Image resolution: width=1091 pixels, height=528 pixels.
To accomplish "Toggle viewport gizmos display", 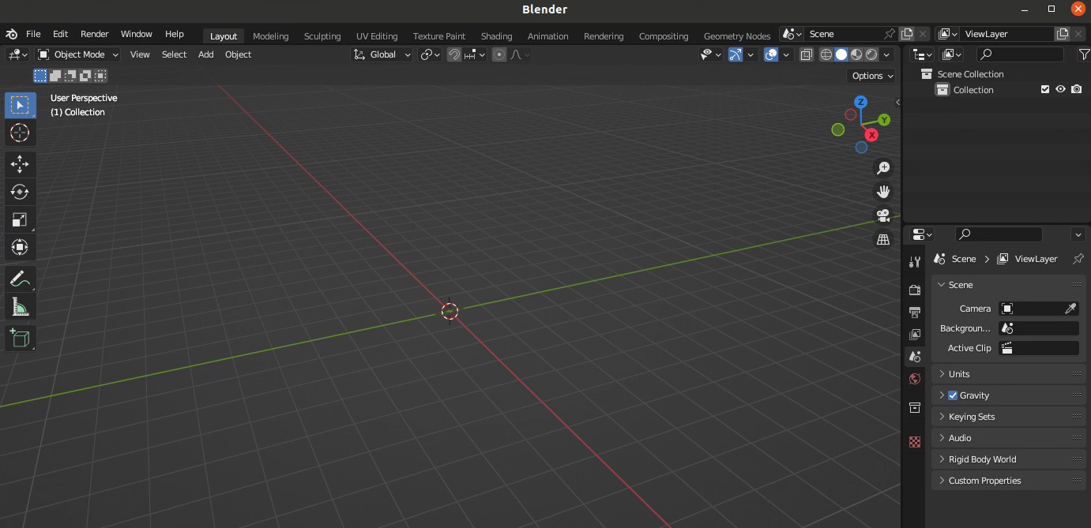I will [x=735, y=54].
